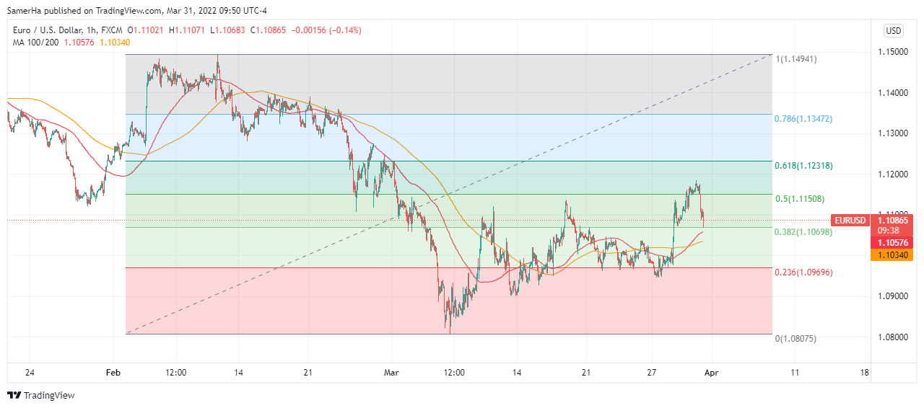This screenshot has width=924, height=408.
Task: Click the EURUSD price tag label
Action: click(x=849, y=220)
